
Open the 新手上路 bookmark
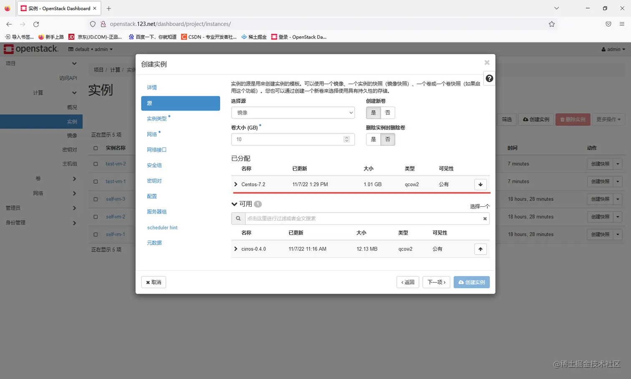point(51,37)
